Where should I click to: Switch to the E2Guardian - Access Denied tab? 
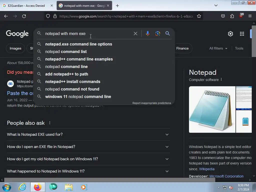coord(26,6)
